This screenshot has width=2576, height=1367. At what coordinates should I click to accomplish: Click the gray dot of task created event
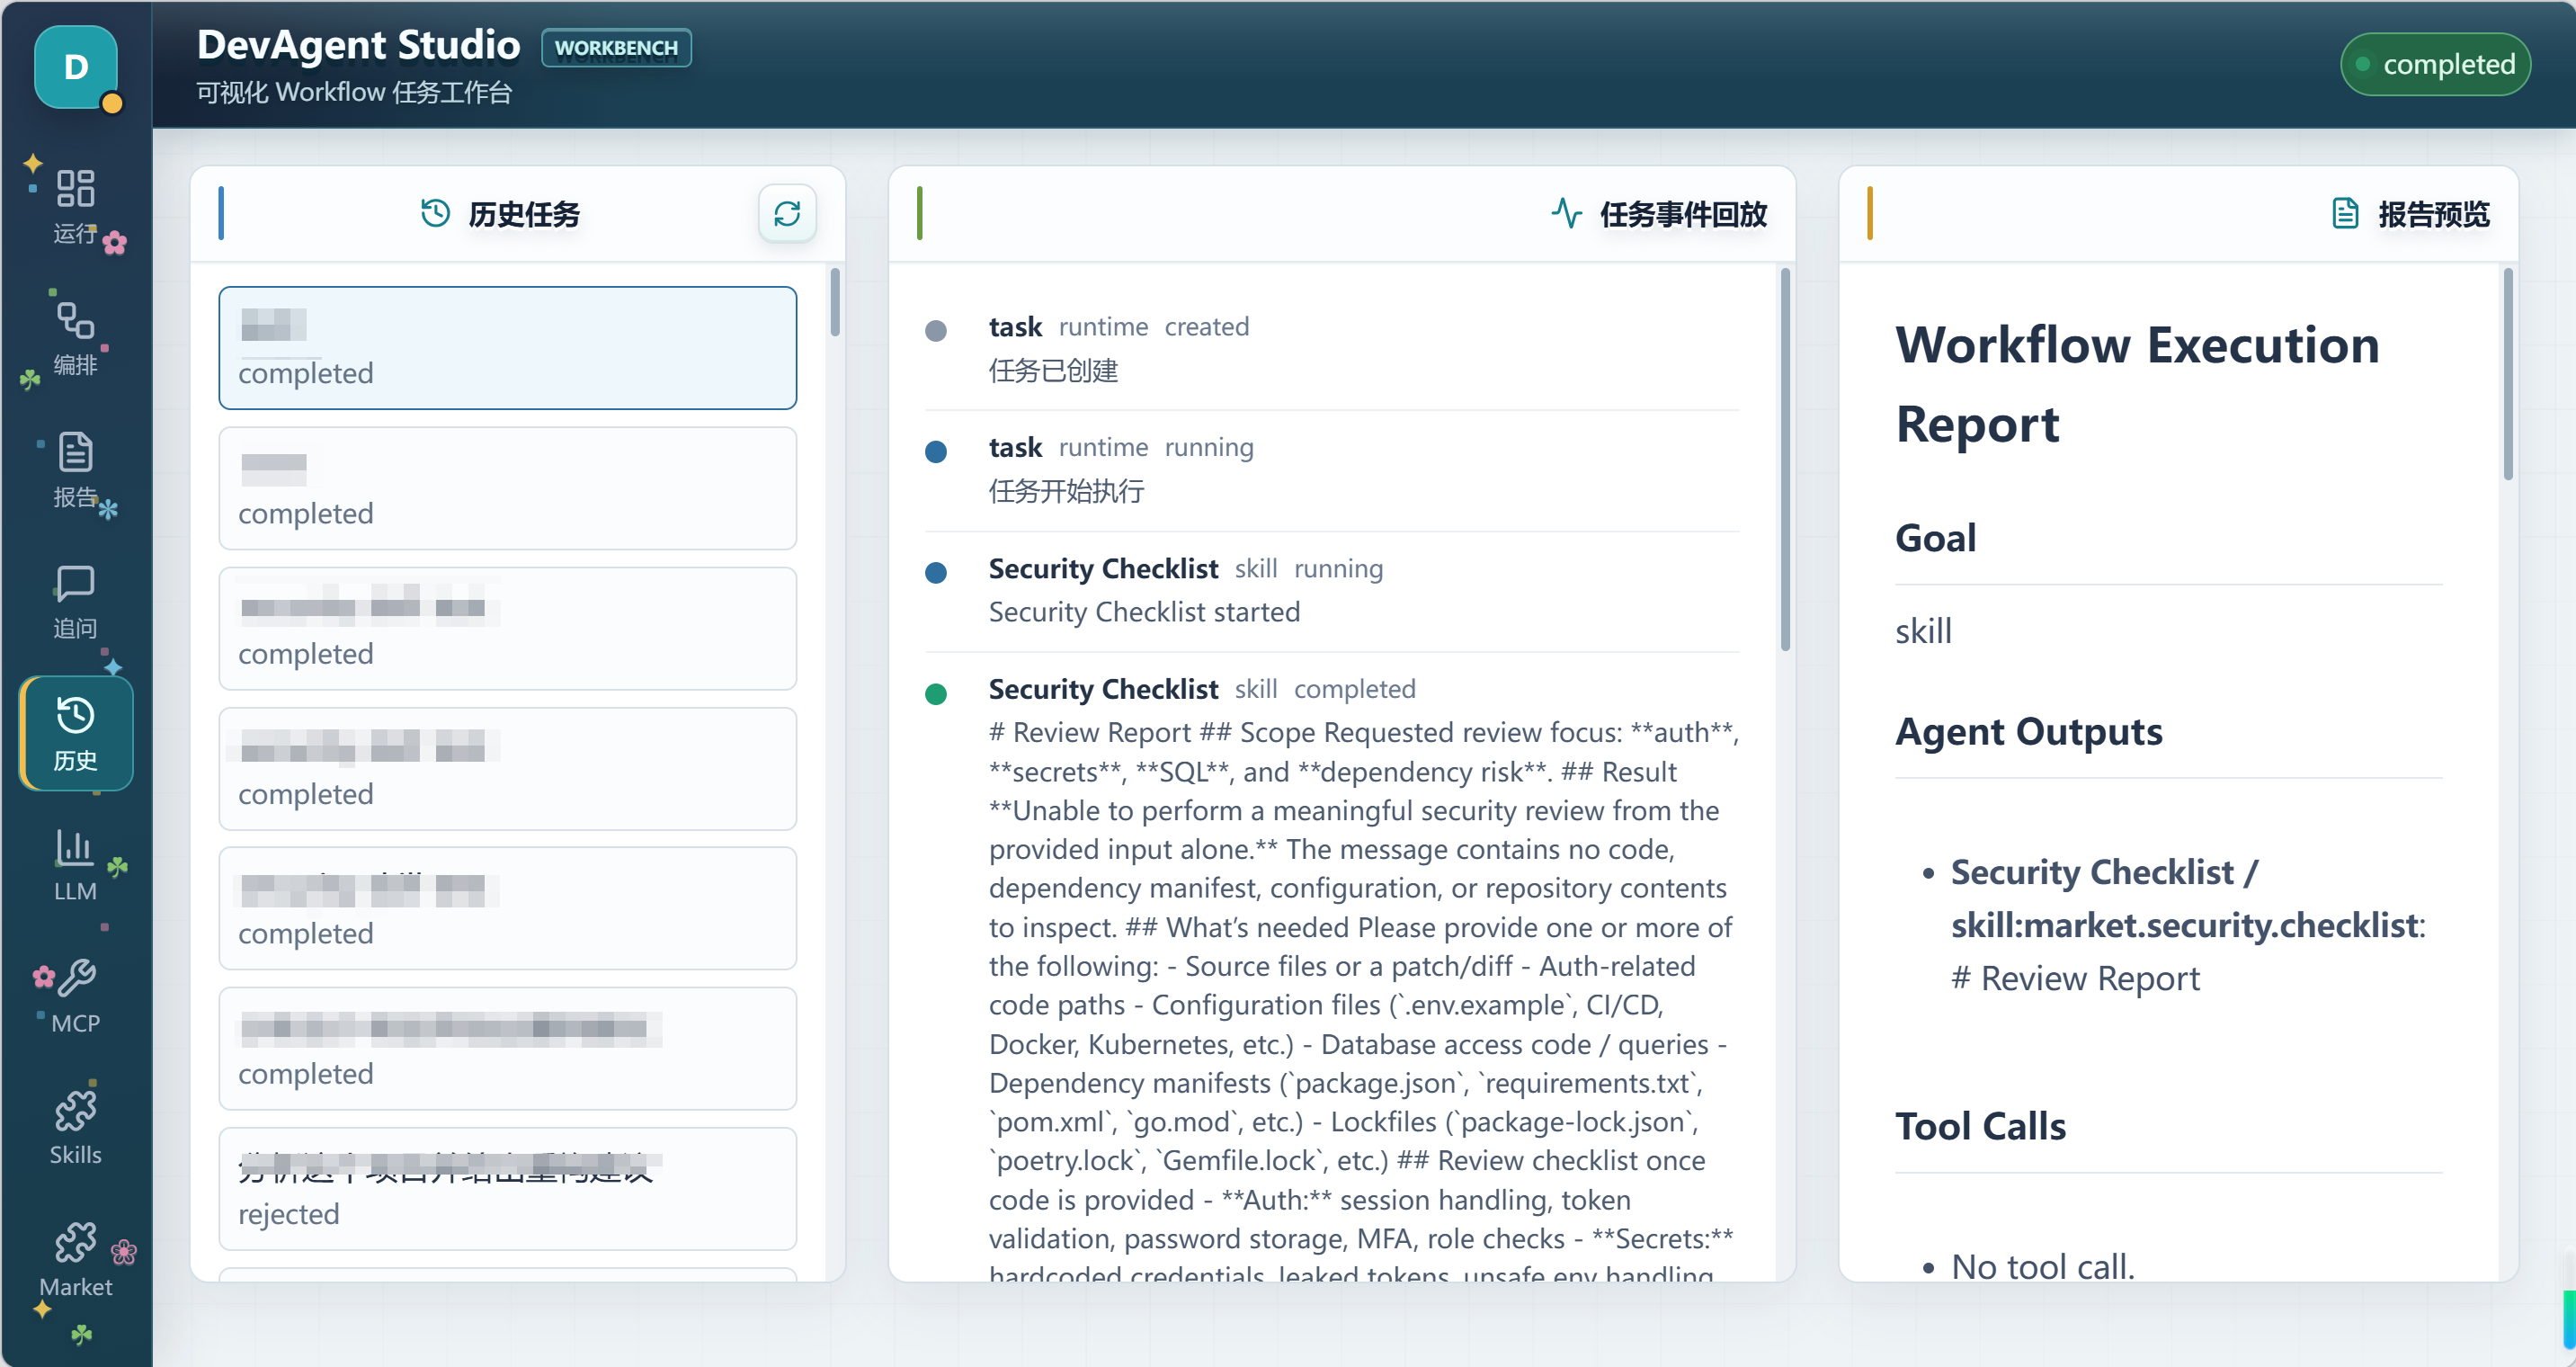[936, 330]
